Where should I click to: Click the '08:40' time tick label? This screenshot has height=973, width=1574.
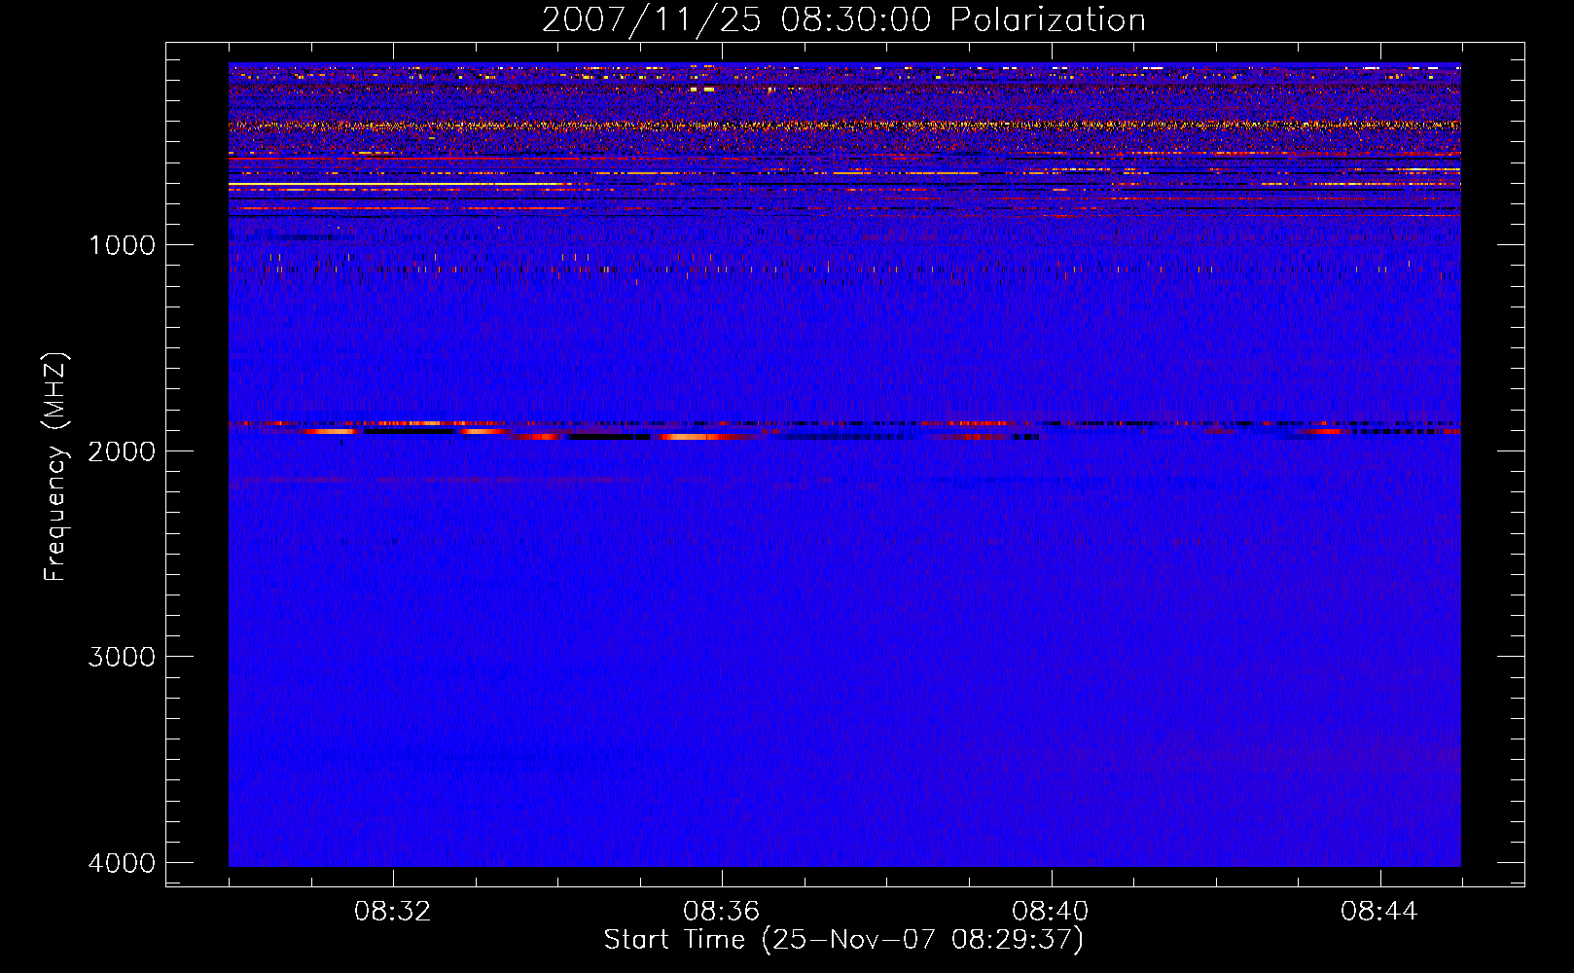point(1051,912)
